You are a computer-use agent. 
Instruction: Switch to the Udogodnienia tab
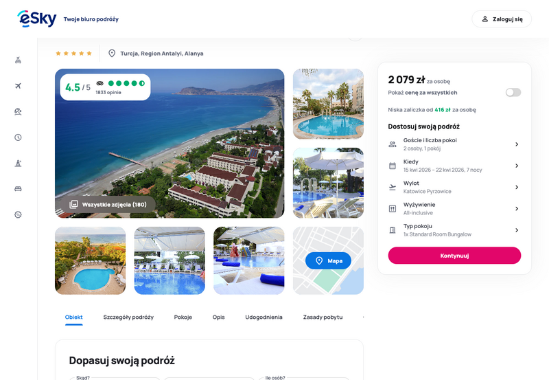click(264, 317)
